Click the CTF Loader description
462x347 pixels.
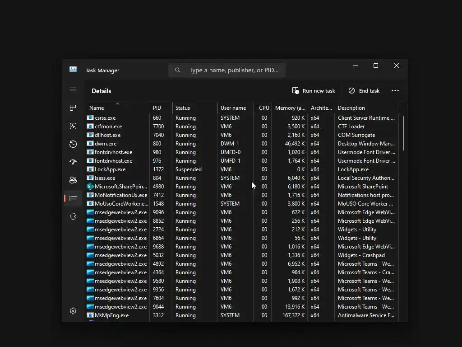coord(351,127)
